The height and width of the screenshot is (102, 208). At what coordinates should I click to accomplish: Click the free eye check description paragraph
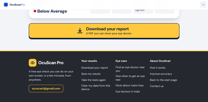[51, 76]
